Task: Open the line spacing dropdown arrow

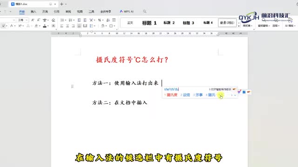Action: tap(95, 26)
